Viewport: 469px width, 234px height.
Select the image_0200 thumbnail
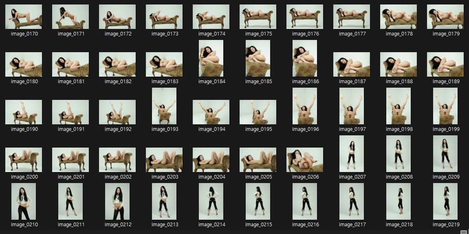(x=24, y=160)
